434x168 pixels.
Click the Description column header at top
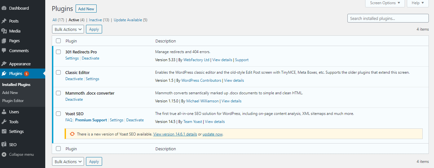coord(165,41)
